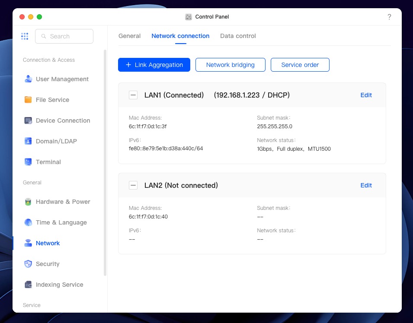Focus the Search input field
This screenshot has width=413, height=323.
pos(64,36)
